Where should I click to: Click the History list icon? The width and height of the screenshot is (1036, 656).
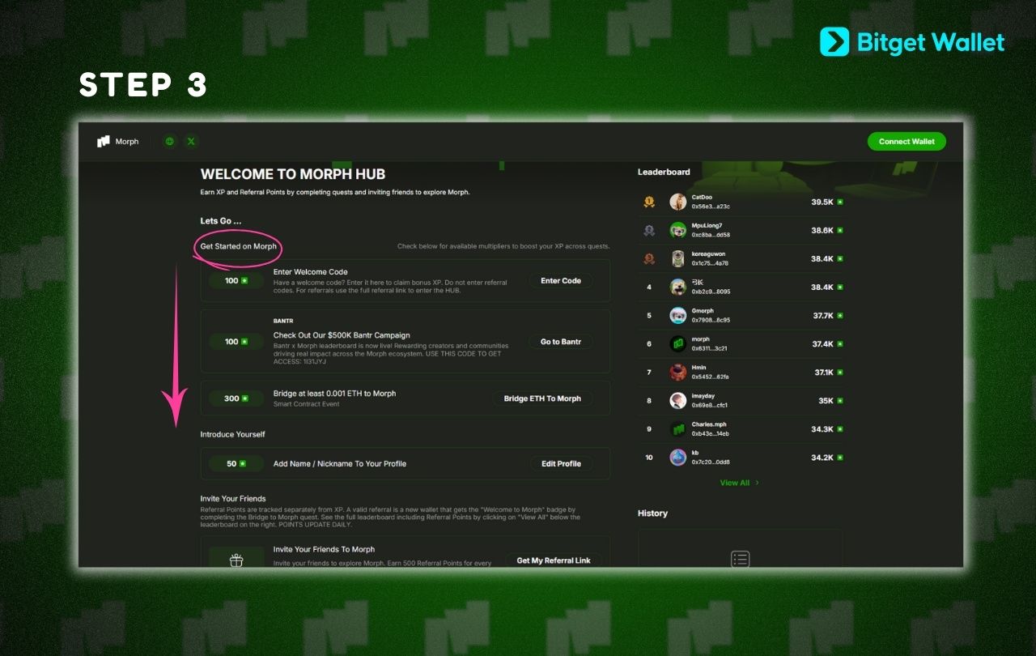point(740,559)
